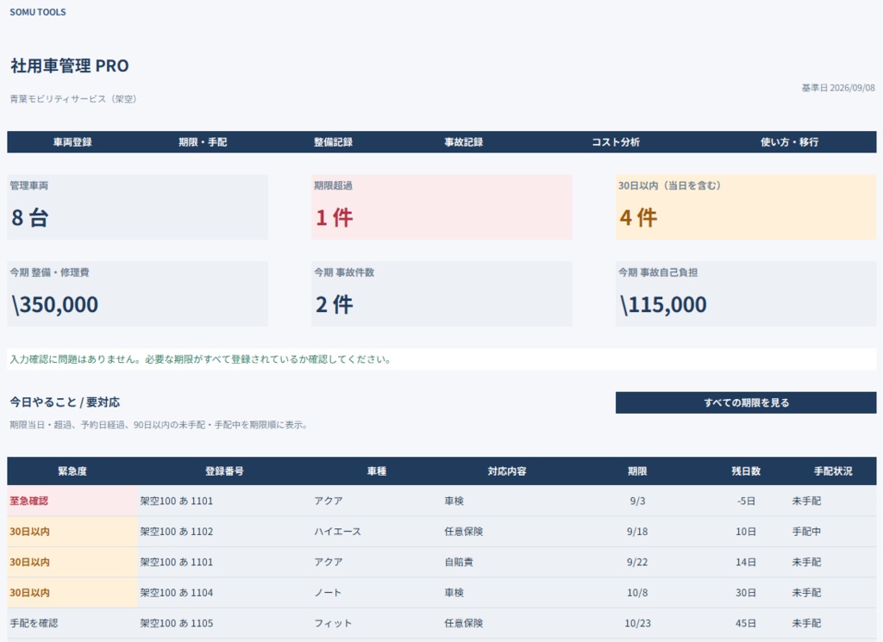This screenshot has width=883, height=642.
Task: Click the SOMU TOOLS header label
Action: click(38, 12)
